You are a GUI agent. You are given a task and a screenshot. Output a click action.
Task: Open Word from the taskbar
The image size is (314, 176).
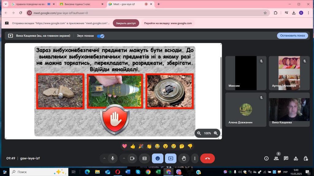[128, 172]
